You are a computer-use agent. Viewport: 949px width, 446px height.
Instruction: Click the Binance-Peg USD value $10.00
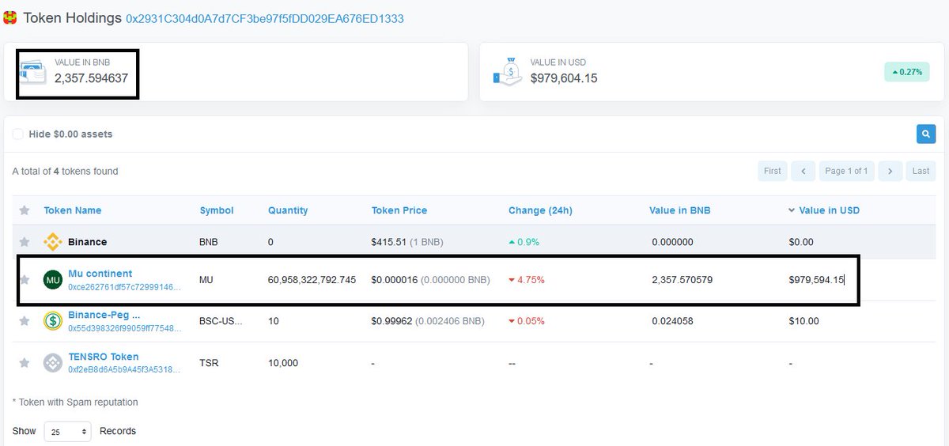pyautogui.click(x=803, y=321)
